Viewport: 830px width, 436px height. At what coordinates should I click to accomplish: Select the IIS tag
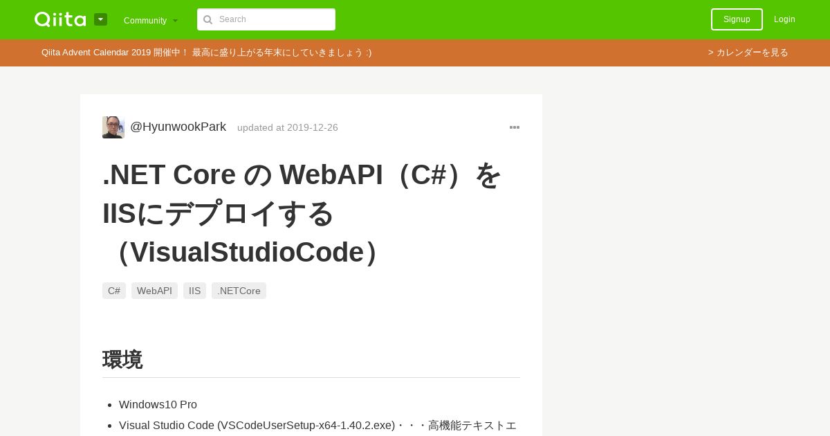pos(194,291)
